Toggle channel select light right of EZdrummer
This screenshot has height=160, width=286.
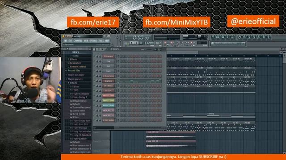(x=118, y=56)
